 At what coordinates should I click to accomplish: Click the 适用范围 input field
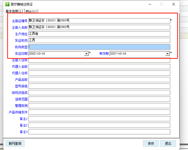click(x=99, y=99)
